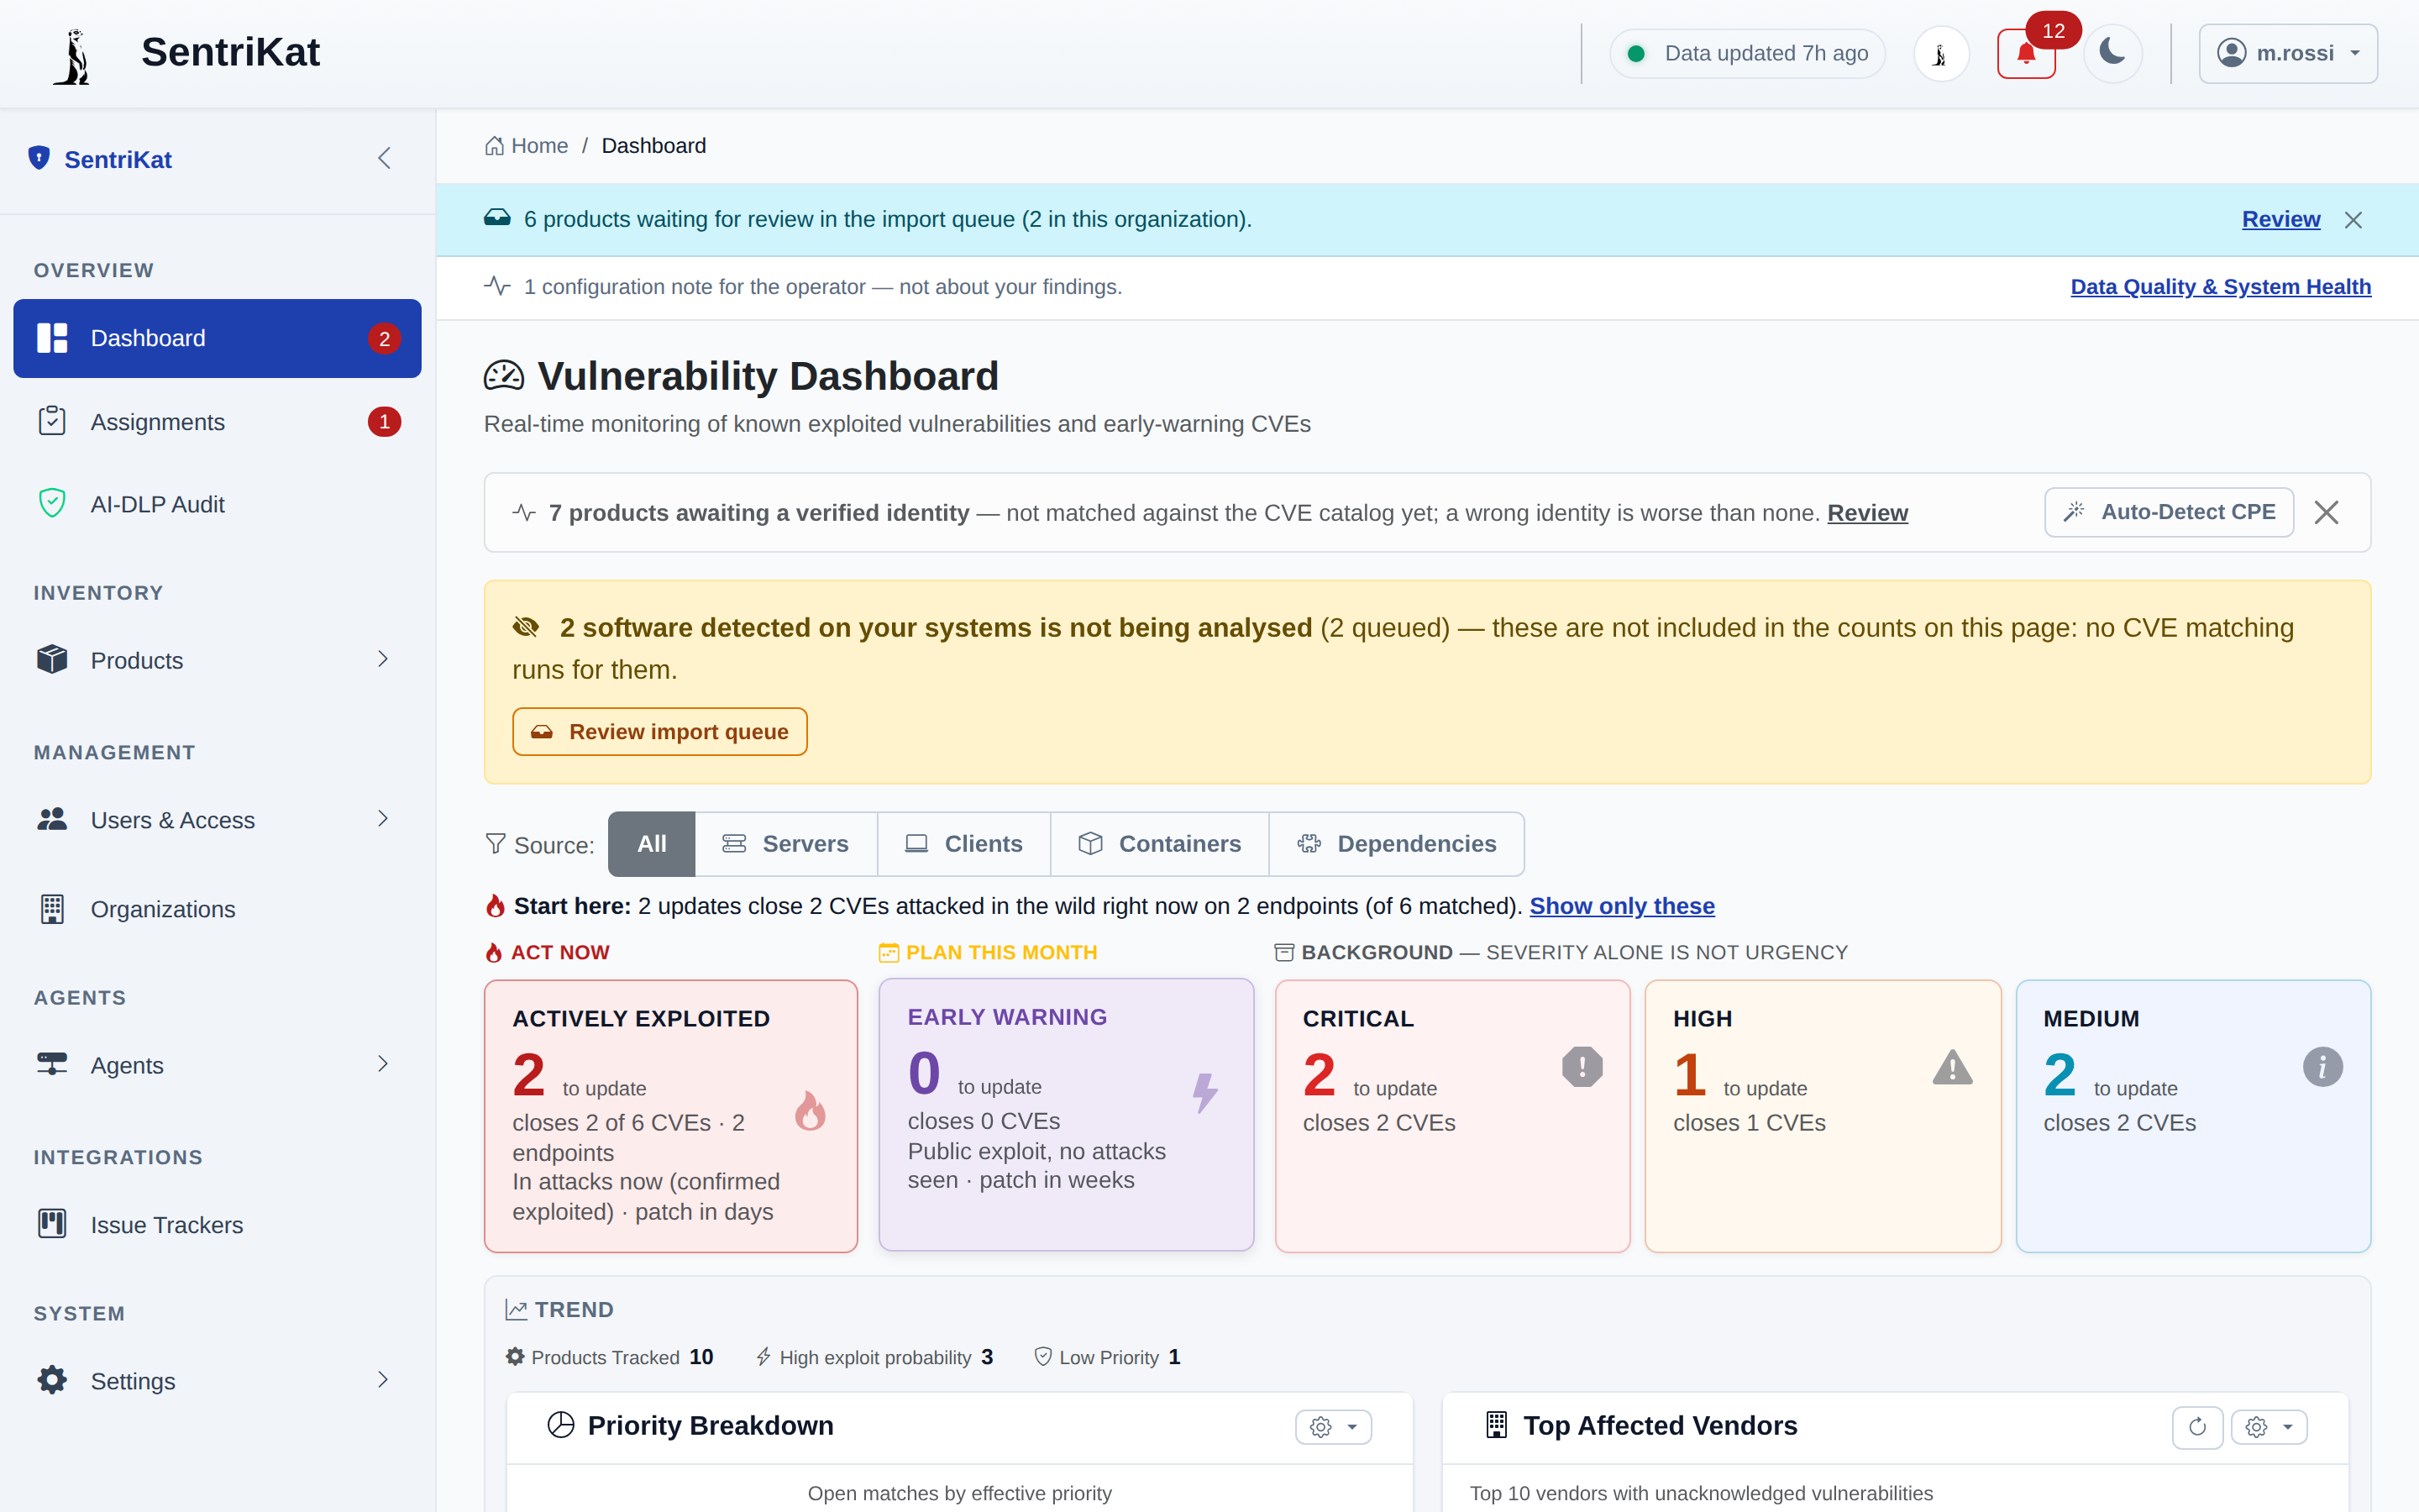
Task: Refresh the Top Affected Vendors widget
Action: [2197, 1427]
